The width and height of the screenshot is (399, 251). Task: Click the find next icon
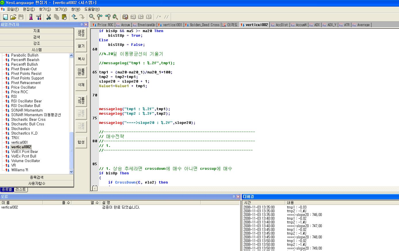100,17
